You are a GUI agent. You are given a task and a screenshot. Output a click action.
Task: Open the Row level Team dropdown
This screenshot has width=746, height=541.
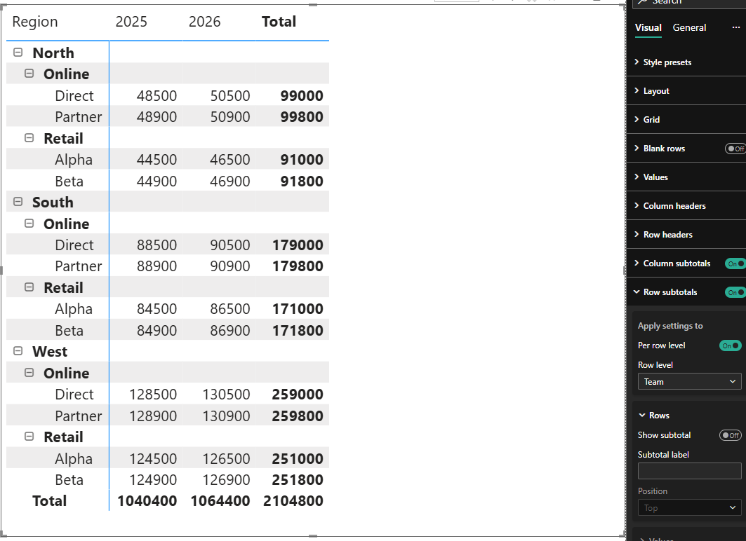click(689, 381)
